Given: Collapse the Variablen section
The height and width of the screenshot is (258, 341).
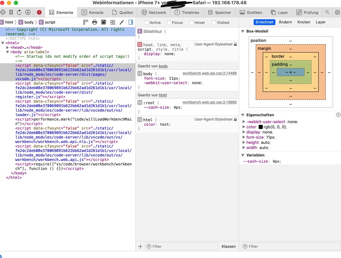Looking at the screenshot, I should point(243,155).
